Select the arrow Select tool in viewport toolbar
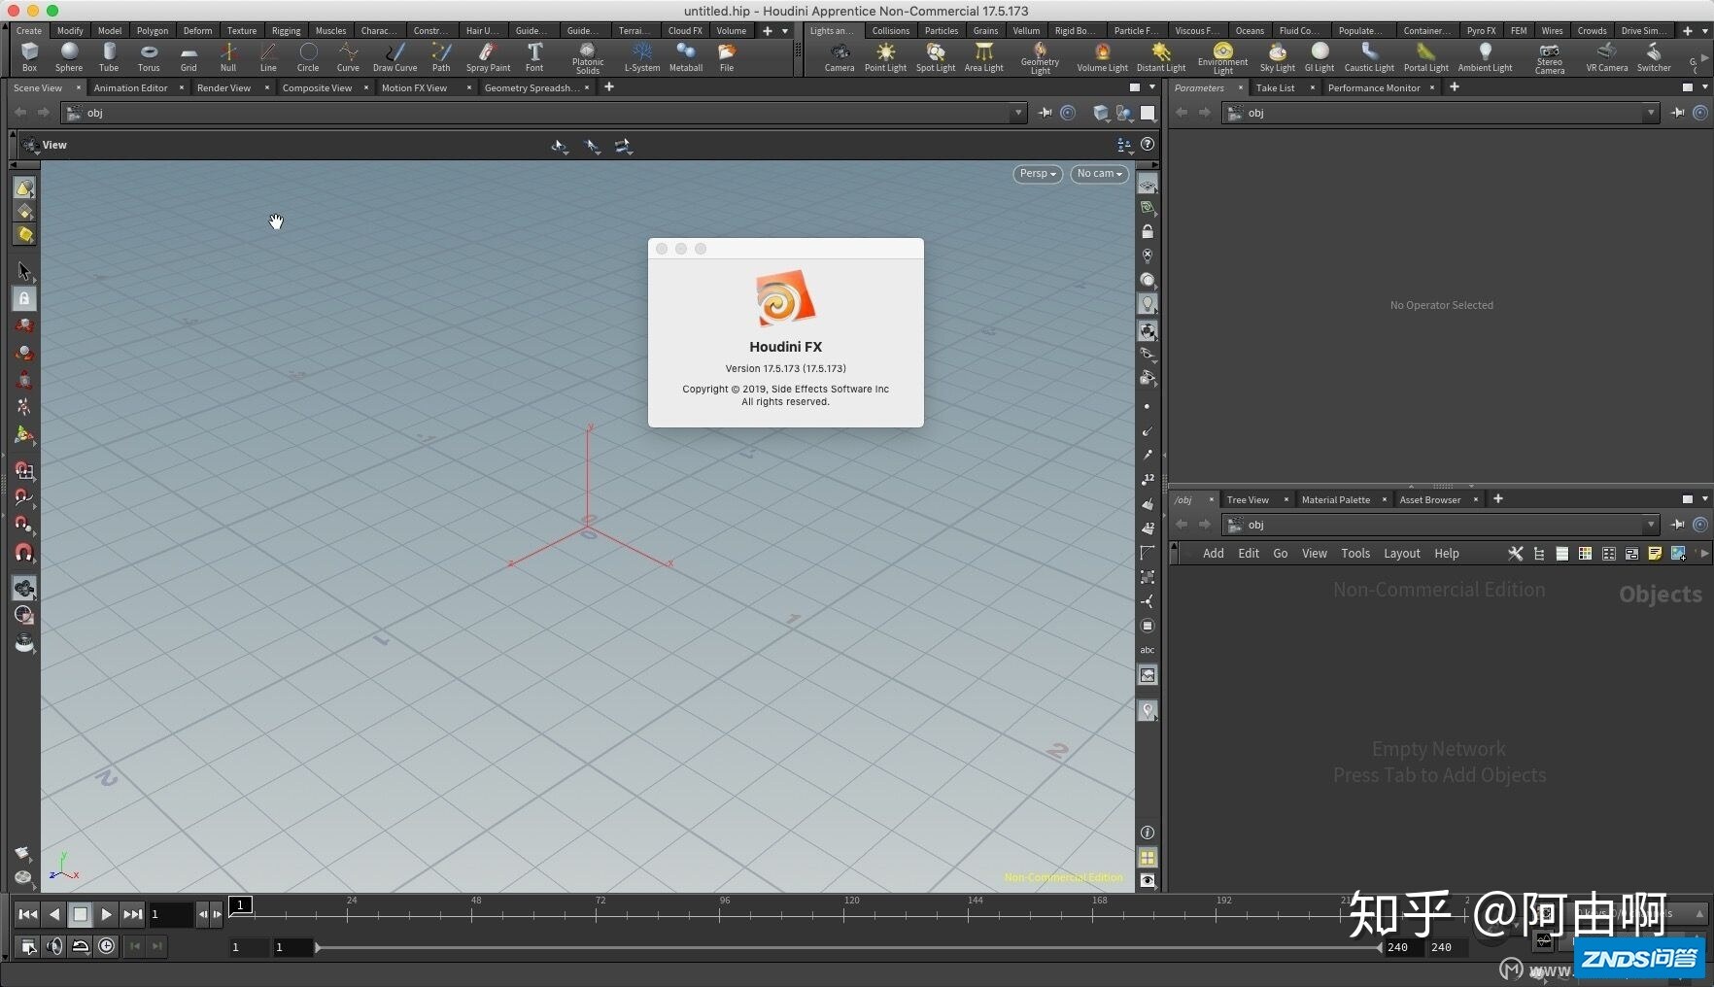The image size is (1714, 987). tap(24, 271)
